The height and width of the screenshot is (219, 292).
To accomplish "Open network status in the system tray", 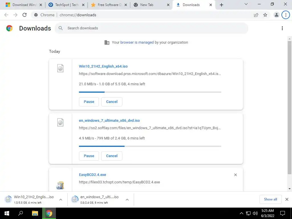I will (x=248, y=213).
